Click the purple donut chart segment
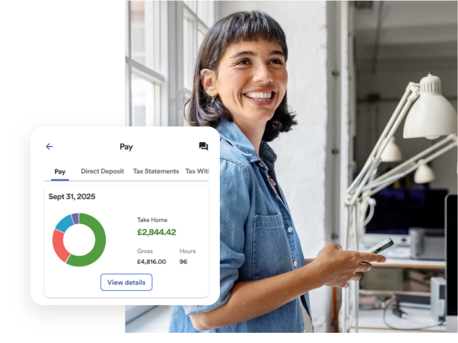This screenshot has width=458, height=343. pos(75,217)
